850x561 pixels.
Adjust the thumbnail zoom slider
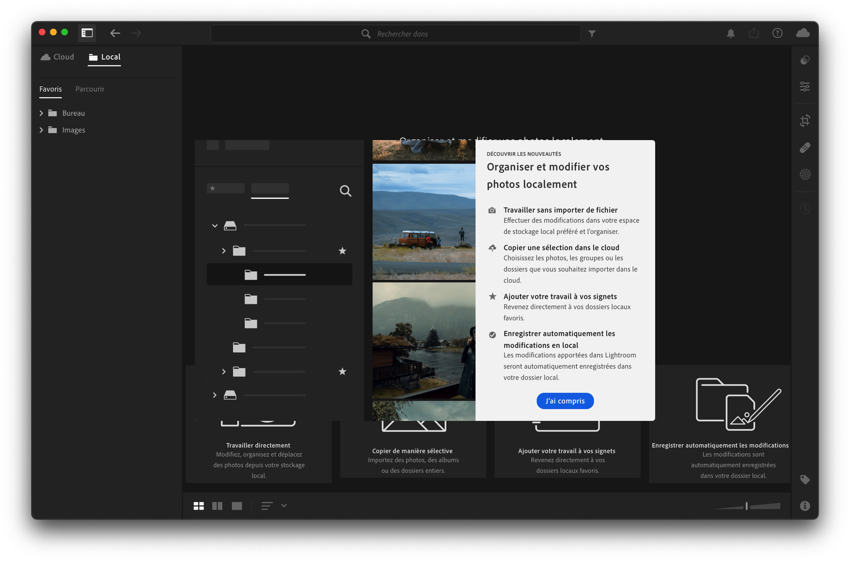pyautogui.click(x=746, y=506)
